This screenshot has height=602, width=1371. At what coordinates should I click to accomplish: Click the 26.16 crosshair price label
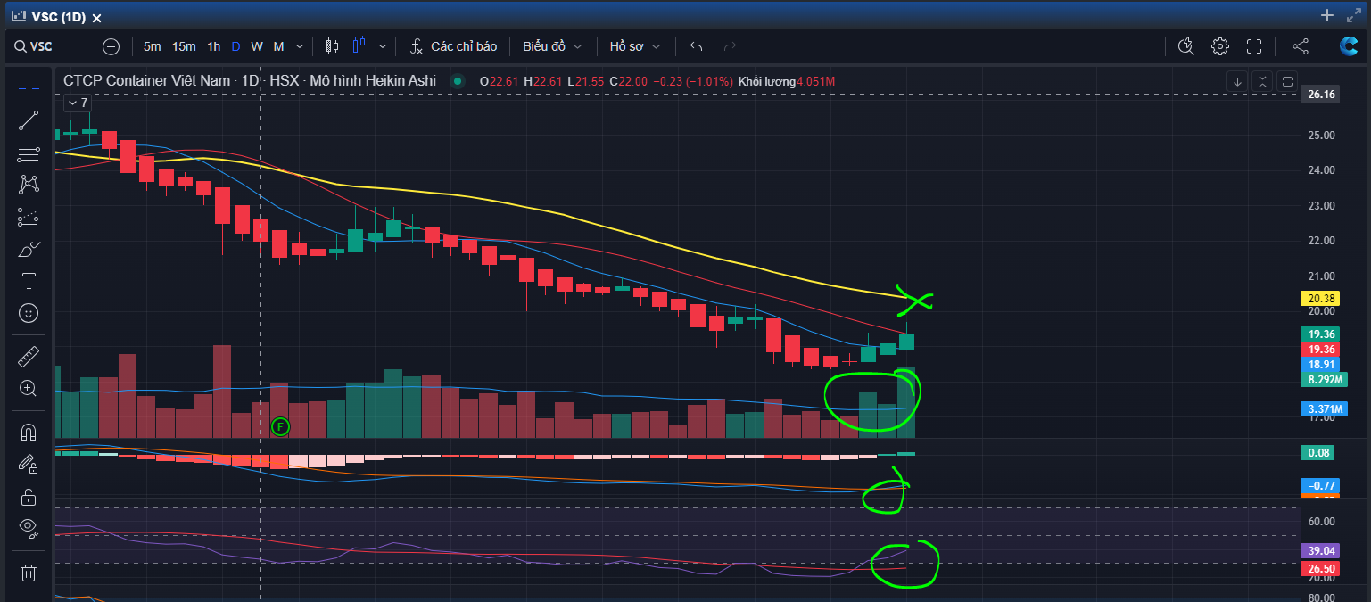pyautogui.click(x=1319, y=94)
